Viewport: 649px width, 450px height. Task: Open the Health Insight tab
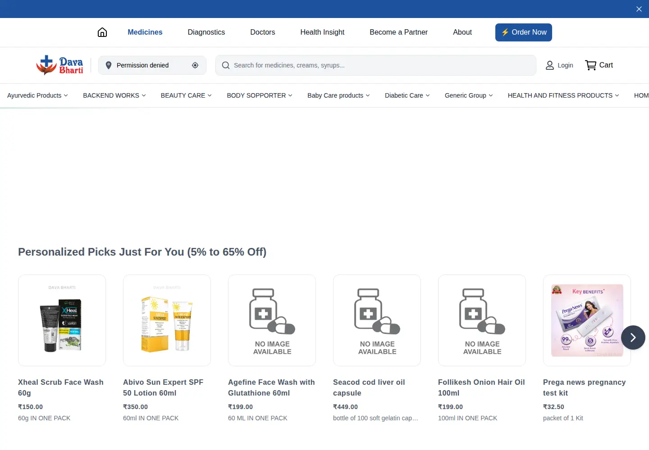[x=322, y=32]
